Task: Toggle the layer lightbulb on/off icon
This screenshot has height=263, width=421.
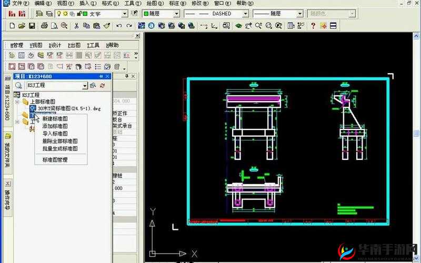Action: click(59, 14)
